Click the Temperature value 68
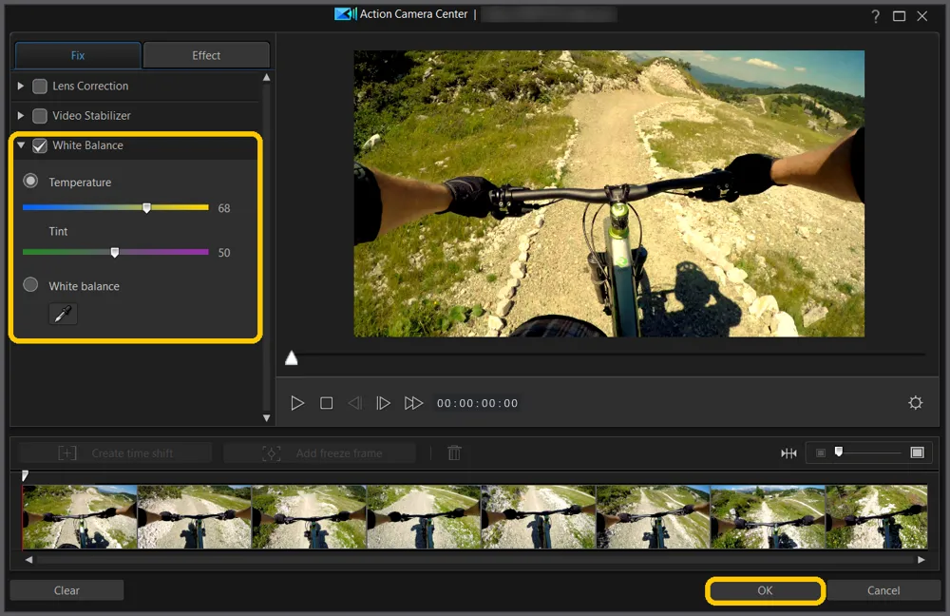The image size is (950, 616). (x=224, y=208)
